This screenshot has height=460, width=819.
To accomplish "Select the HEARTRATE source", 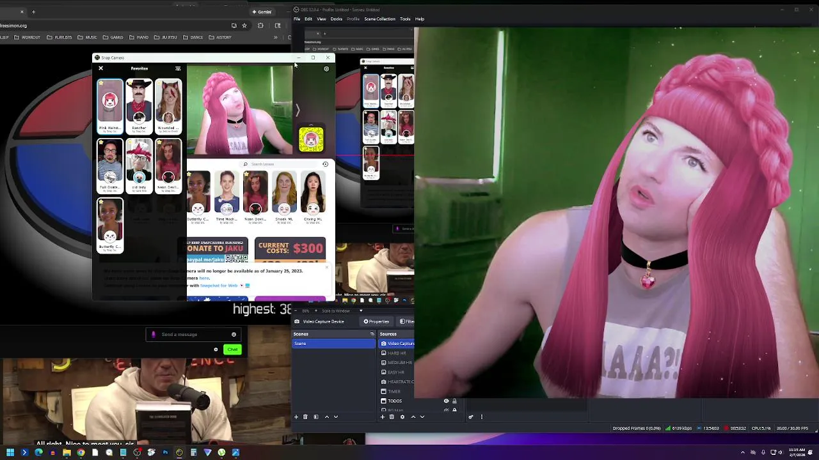I will tap(397, 382).
